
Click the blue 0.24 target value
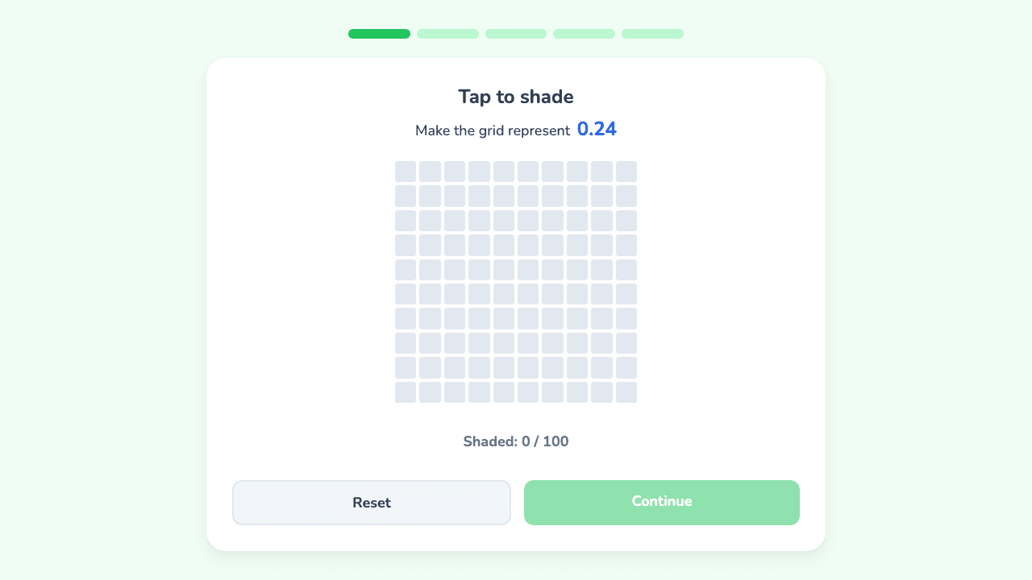coord(597,129)
